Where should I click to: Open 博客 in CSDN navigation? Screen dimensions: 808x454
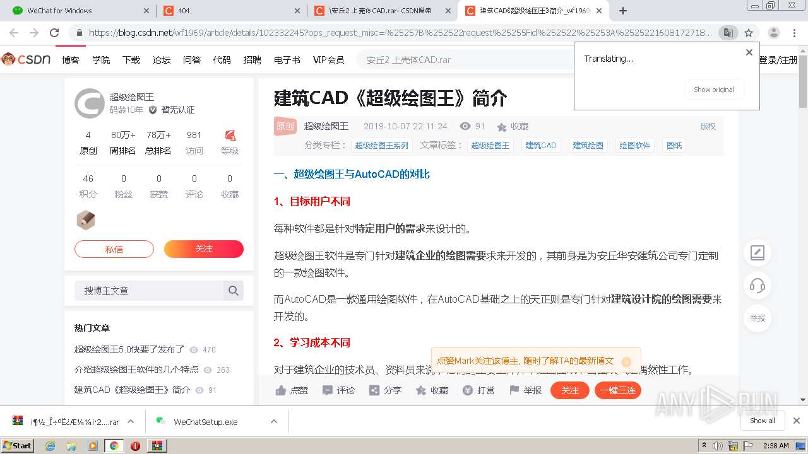(71, 60)
